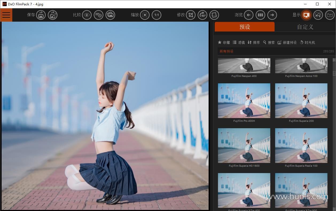Go to the previous image
Screen dimensions: 336x211
(x=249, y=15)
